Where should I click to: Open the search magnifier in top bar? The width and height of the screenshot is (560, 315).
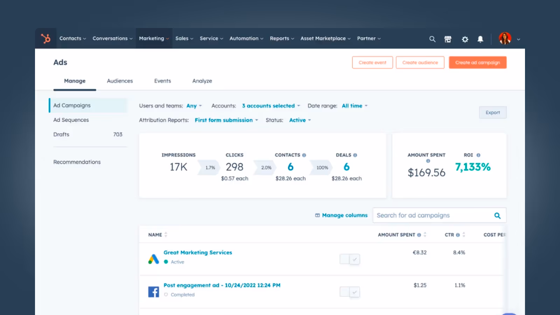tap(432, 39)
